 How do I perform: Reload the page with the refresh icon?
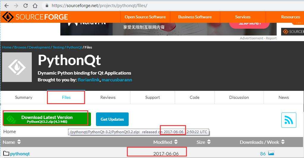pyautogui.click(x=26, y=6)
